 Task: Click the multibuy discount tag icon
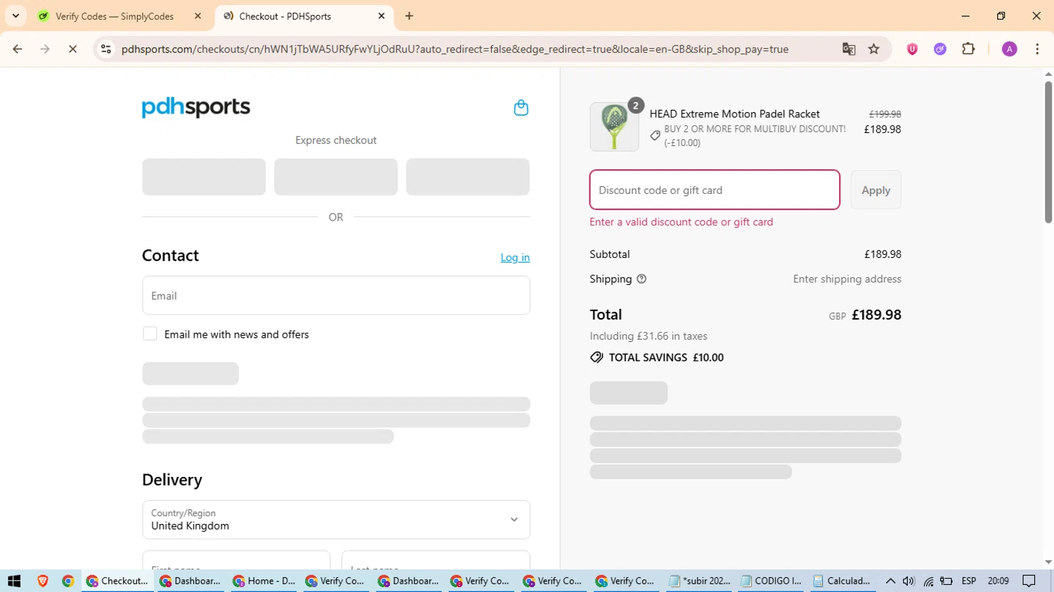(655, 136)
